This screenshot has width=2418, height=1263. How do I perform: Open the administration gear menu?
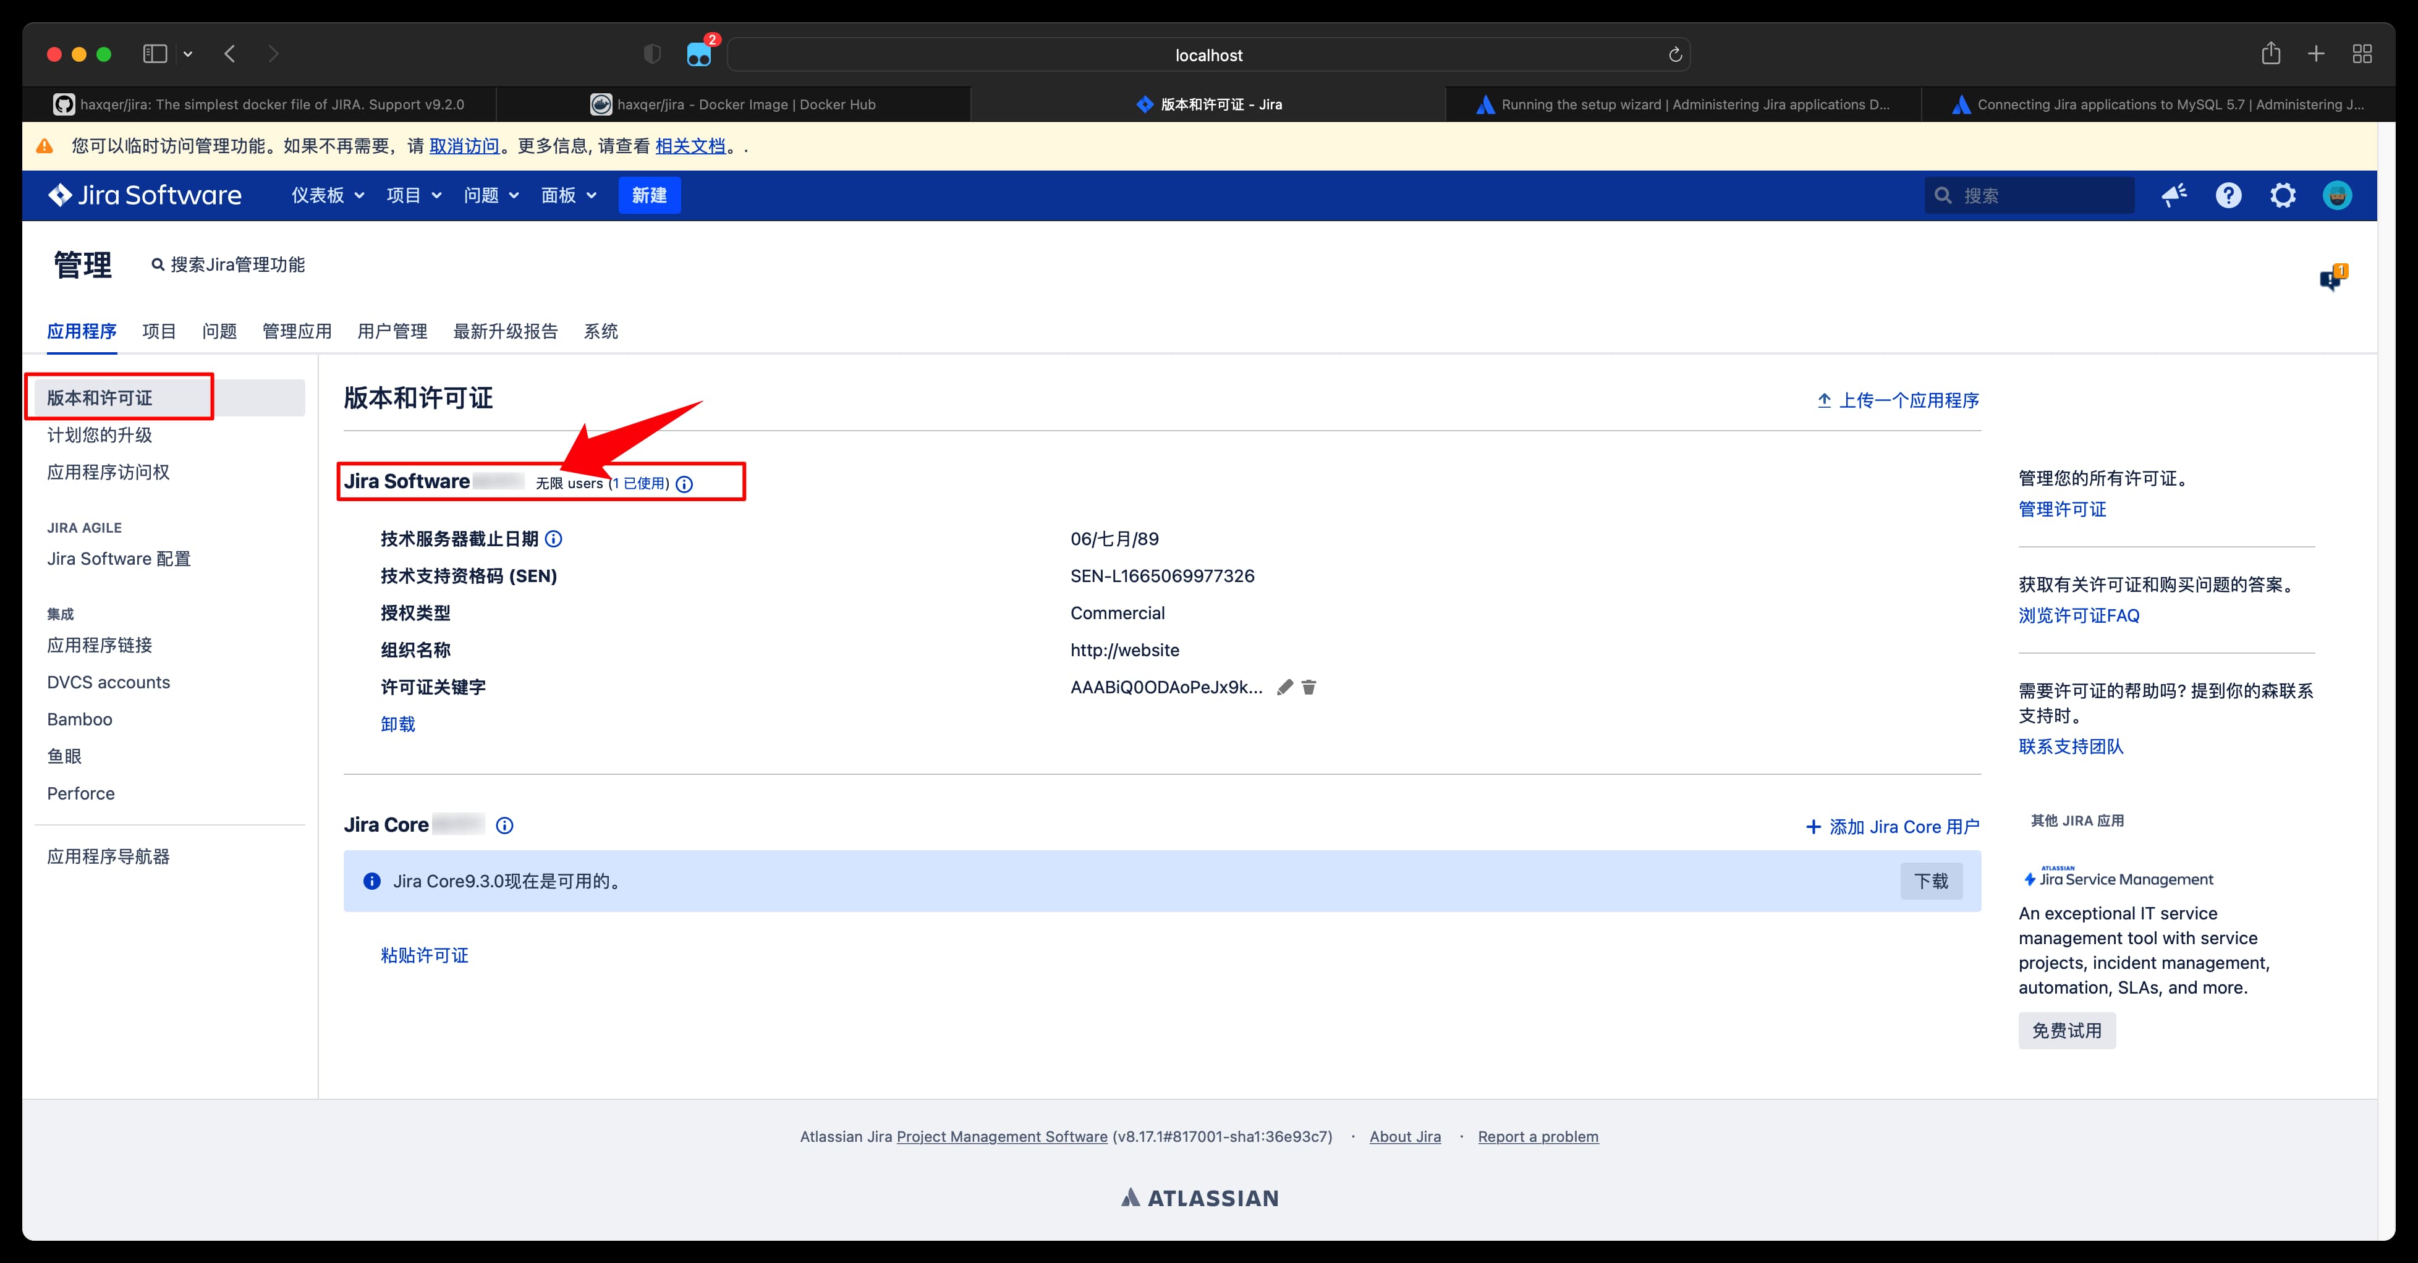pyautogui.click(x=2283, y=195)
